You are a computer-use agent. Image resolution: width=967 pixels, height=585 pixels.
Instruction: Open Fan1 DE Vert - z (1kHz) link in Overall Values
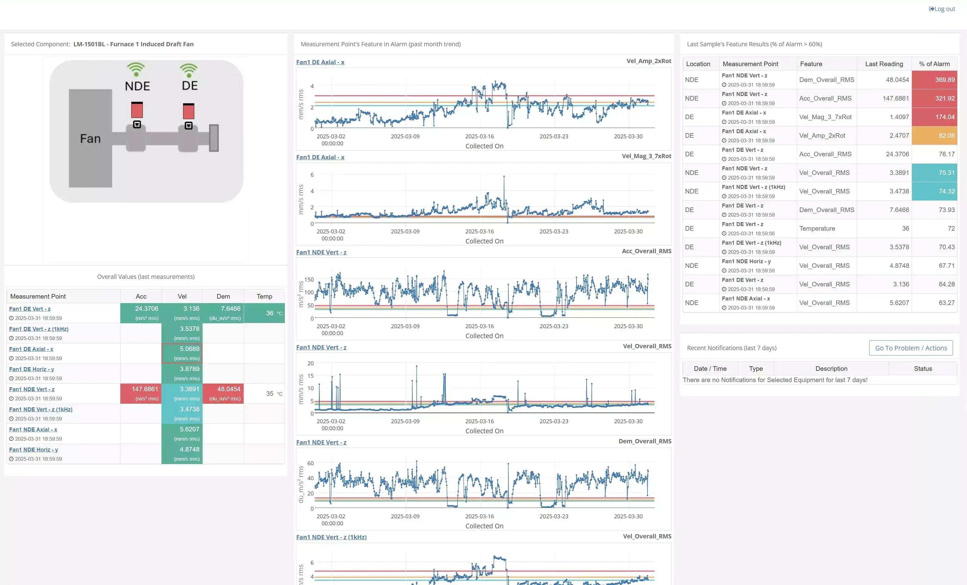[x=39, y=329]
